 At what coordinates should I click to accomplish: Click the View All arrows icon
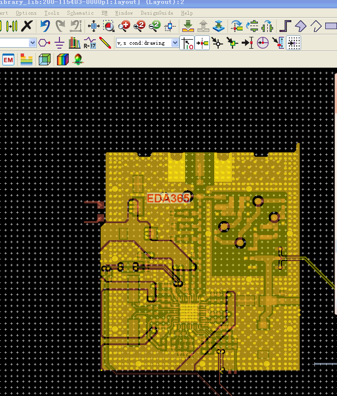pyautogui.click(x=94, y=26)
